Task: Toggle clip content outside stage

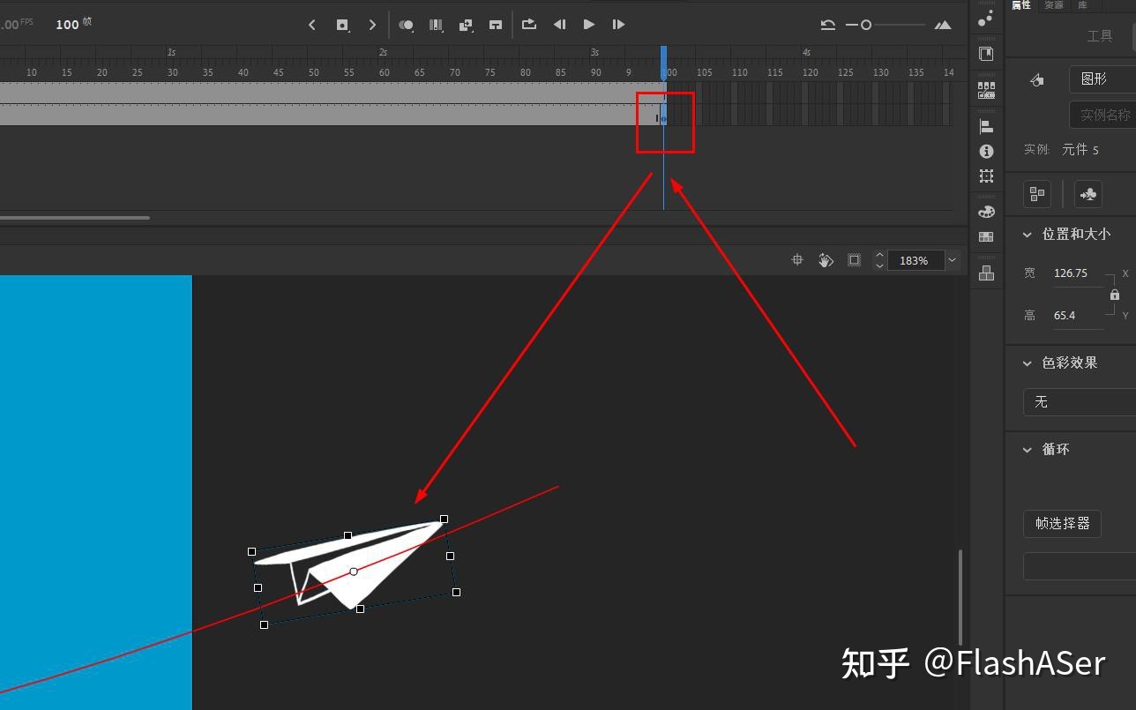Action: [x=854, y=260]
